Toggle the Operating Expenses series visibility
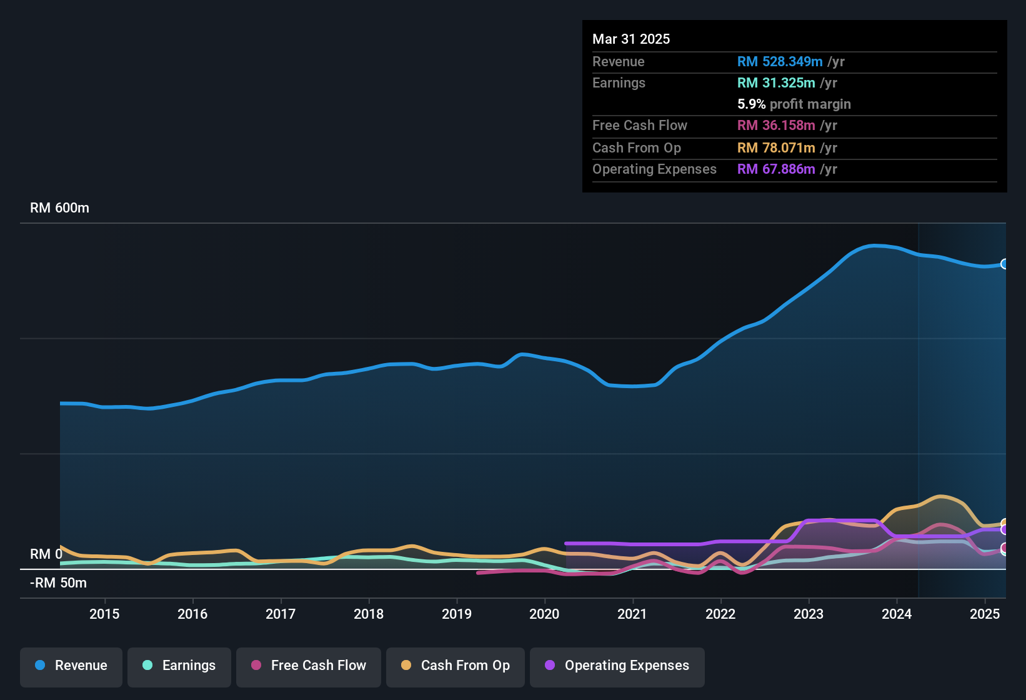 (x=617, y=666)
